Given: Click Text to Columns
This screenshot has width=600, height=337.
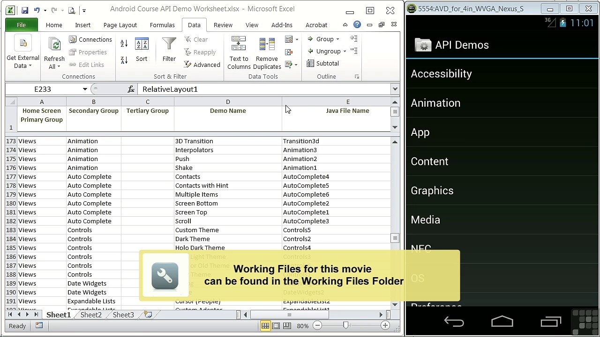Looking at the screenshot, I should point(239,53).
